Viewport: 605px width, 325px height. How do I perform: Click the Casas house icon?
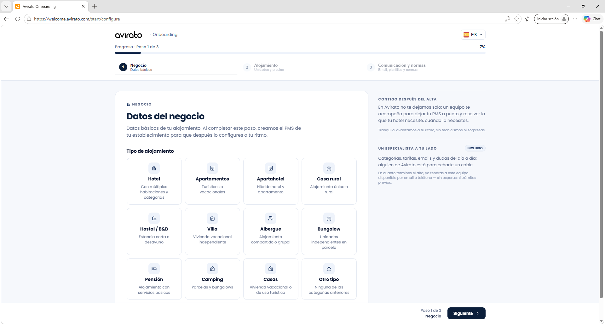point(271,269)
